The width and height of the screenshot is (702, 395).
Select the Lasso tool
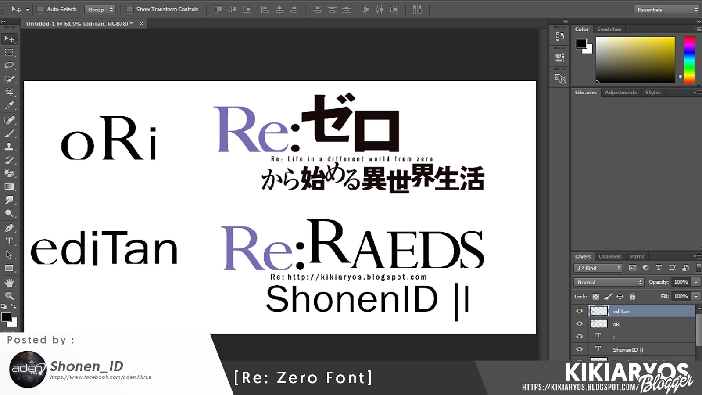[x=9, y=66]
